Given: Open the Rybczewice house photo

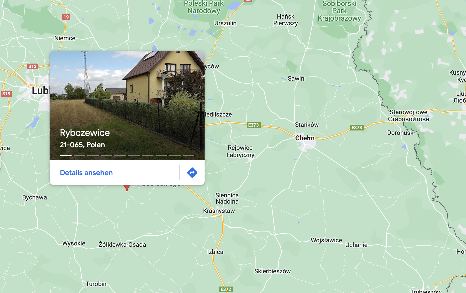Looking at the screenshot, I should pos(127,105).
